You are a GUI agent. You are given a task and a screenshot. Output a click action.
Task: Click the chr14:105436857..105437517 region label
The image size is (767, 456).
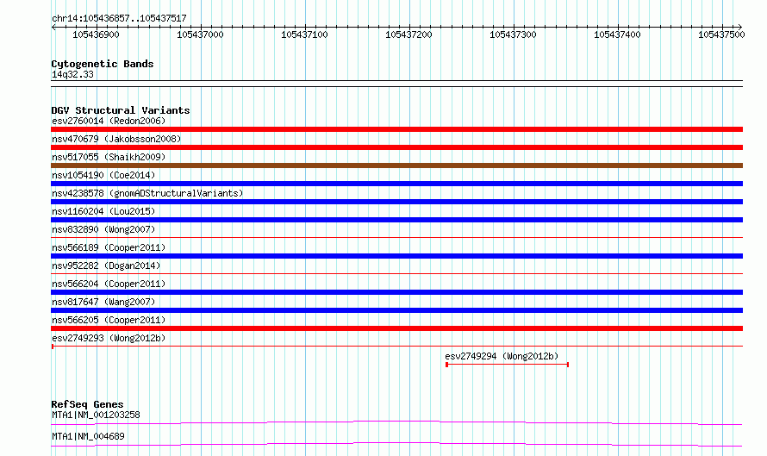119,19
